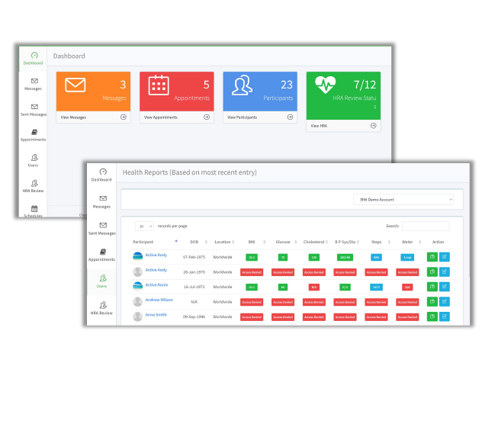Viewport: 495px width, 424px height.
Task: Click green report button for Andrew Wilson
Action: pyautogui.click(x=432, y=301)
